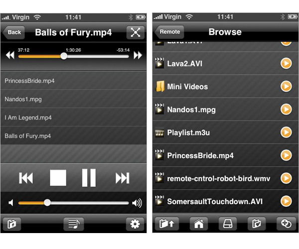Open settings gear in the player toolbar
Viewport: 299px width, 249px height.
135,224
